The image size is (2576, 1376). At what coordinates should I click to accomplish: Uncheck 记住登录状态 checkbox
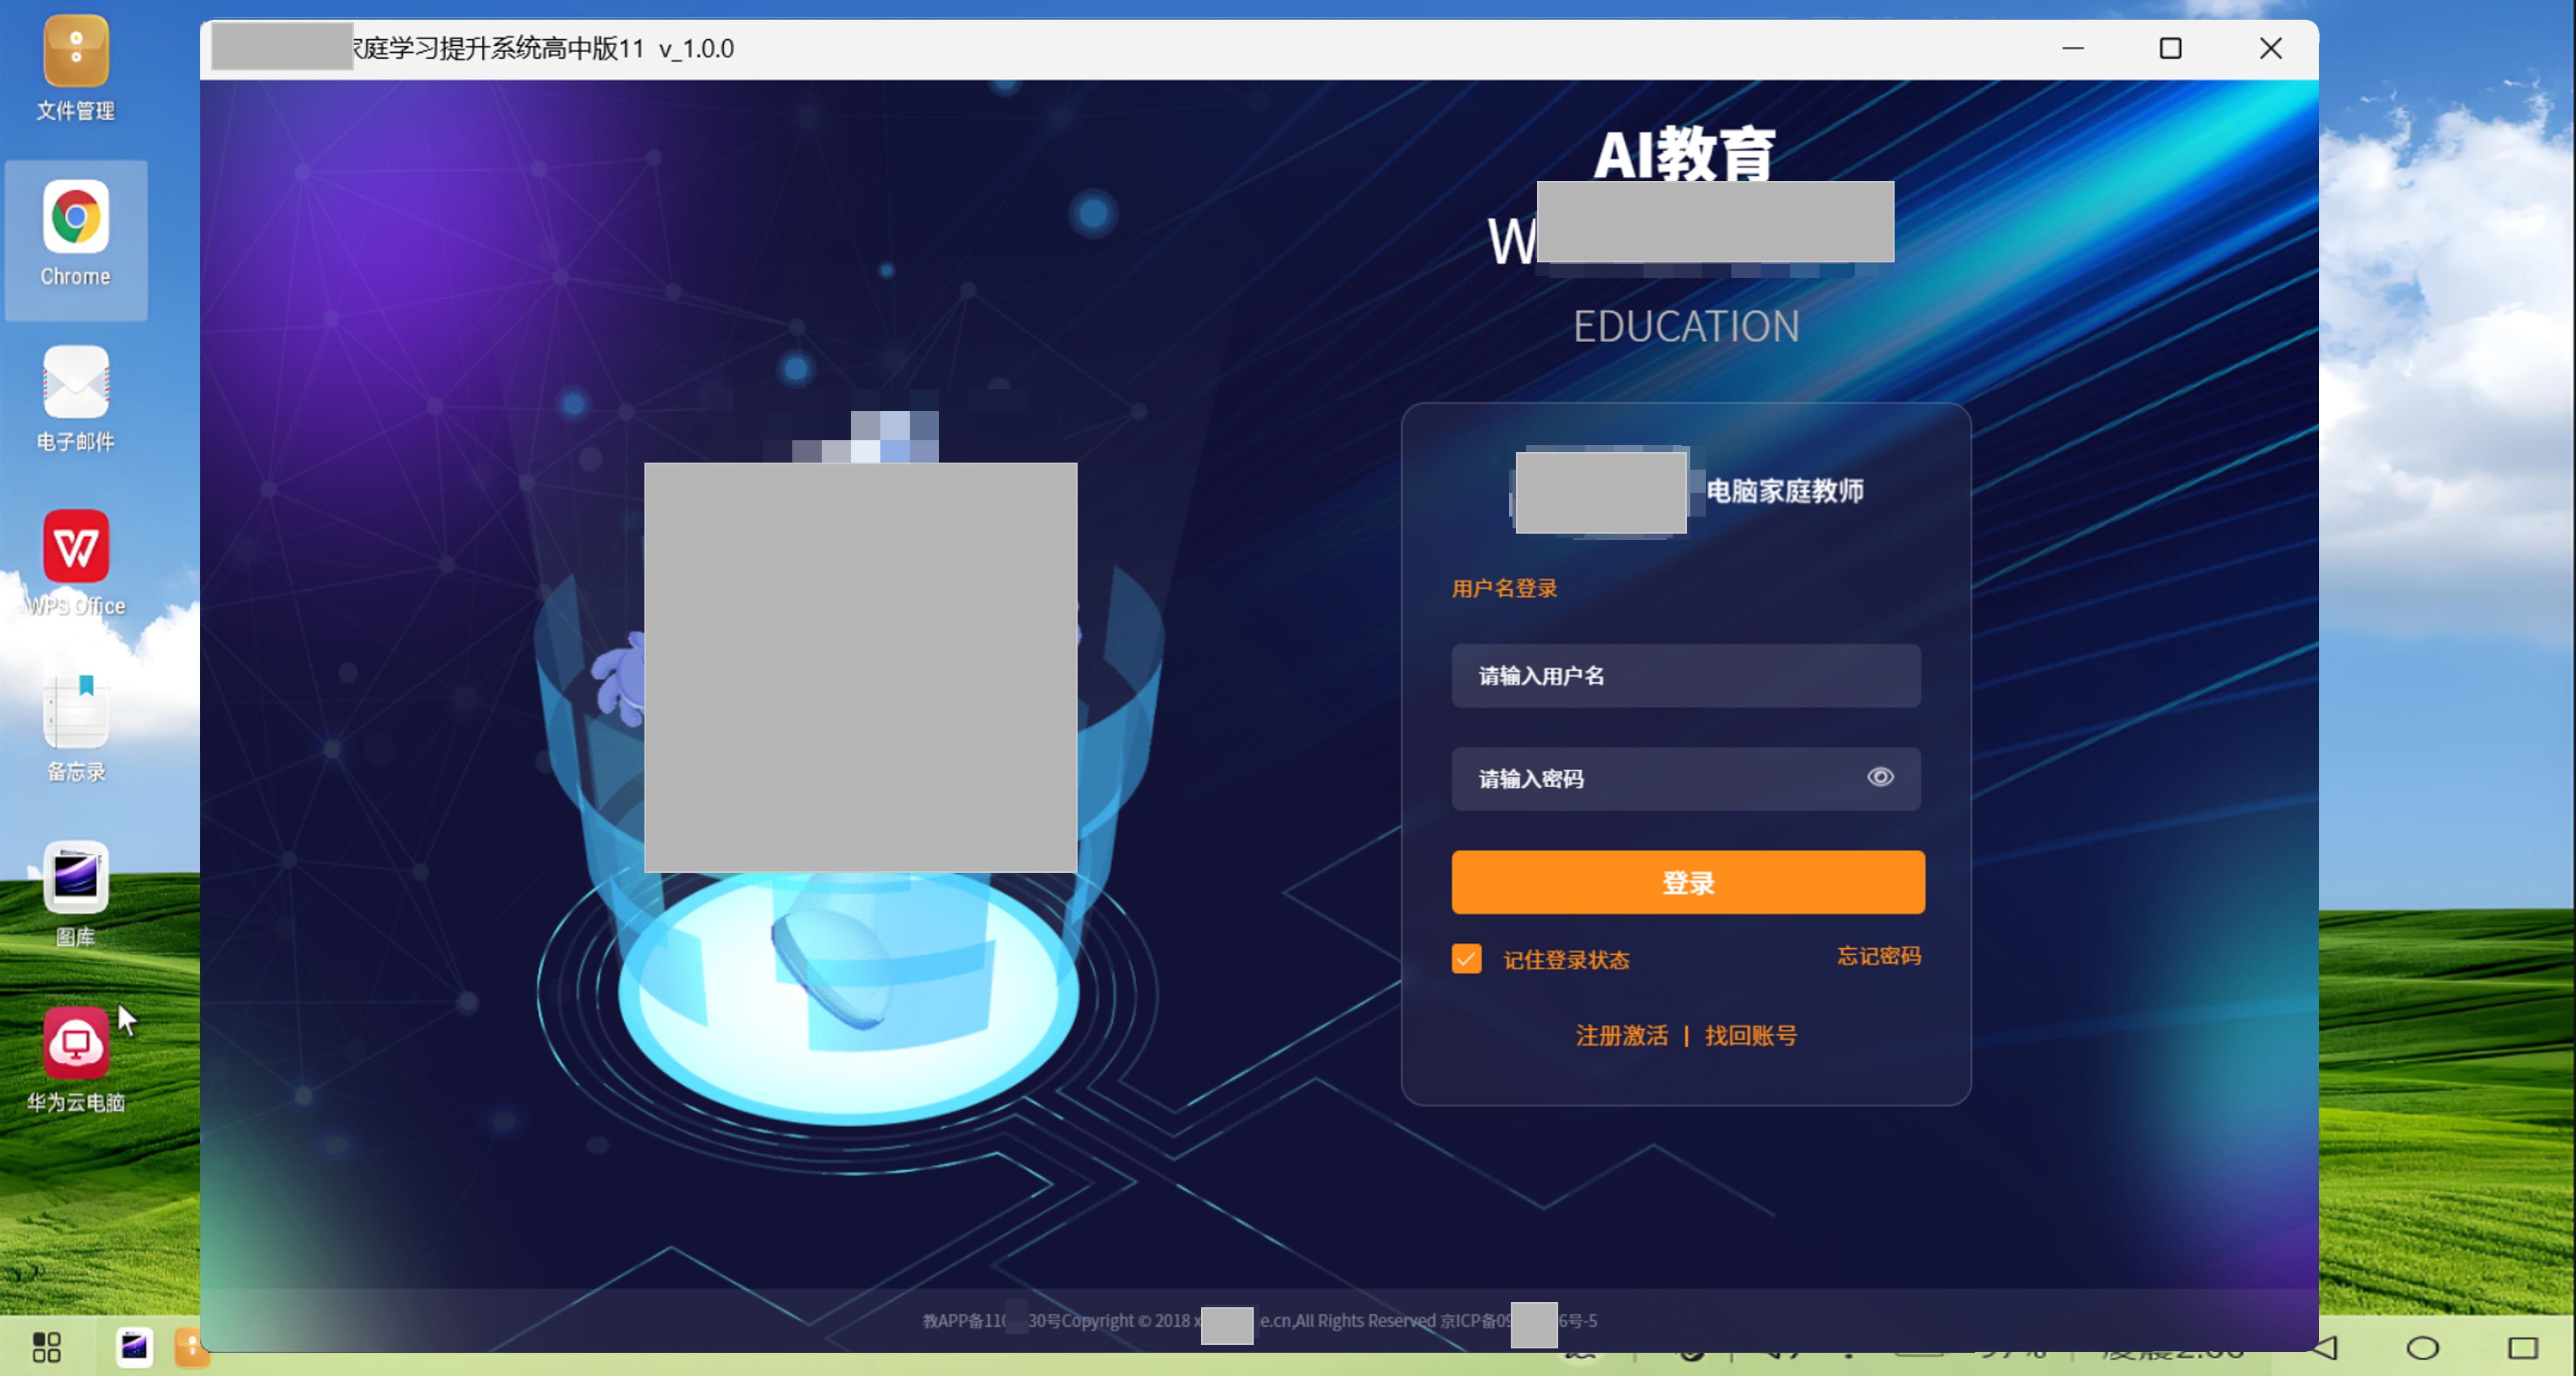pyautogui.click(x=1466, y=959)
